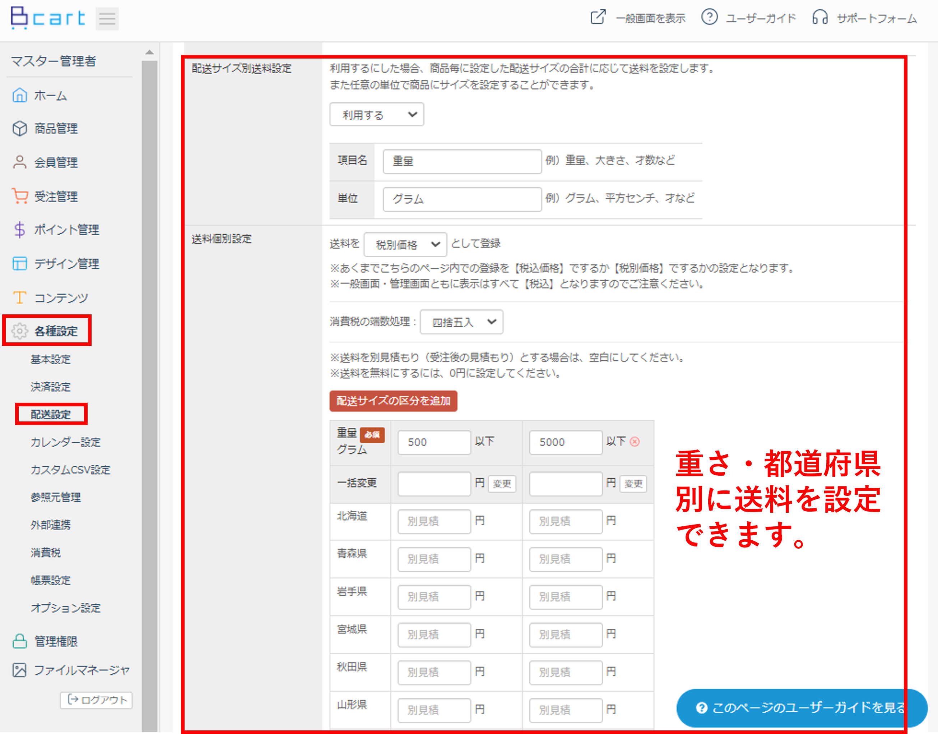
Task: Open the 四捨五入 rounding dropdown
Action: [x=461, y=322]
